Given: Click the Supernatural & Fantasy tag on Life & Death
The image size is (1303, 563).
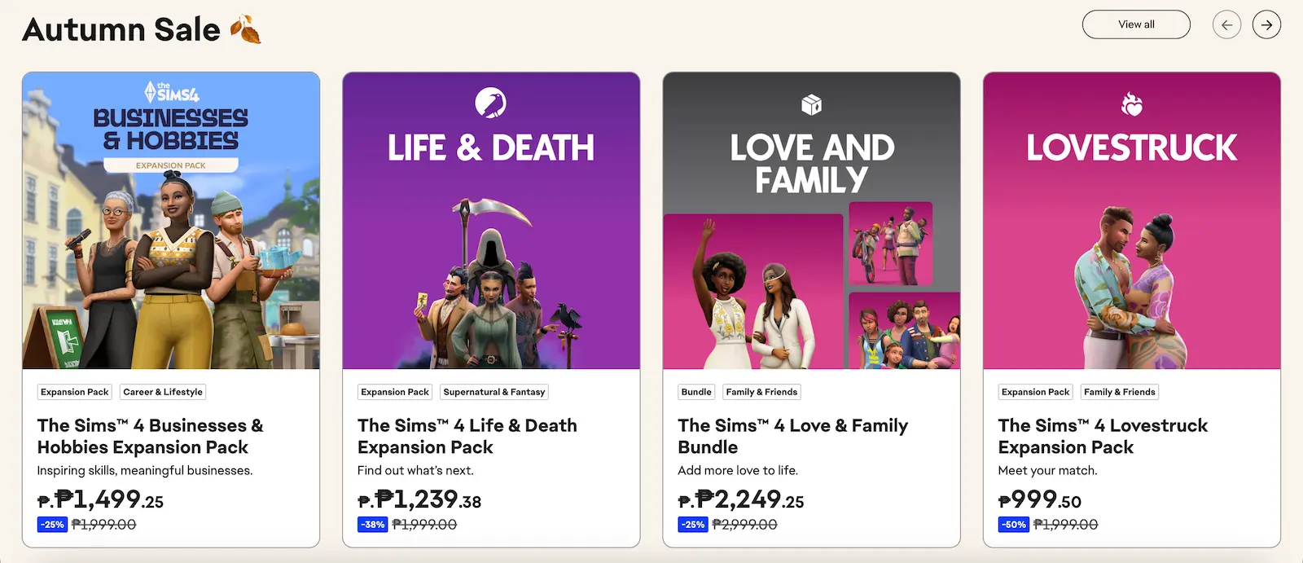Looking at the screenshot, I should pos(494,392).
